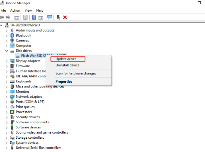This screenshot has height=152, width=205.
Task: Collapse the Disk drives category
Action: (7, 51)
